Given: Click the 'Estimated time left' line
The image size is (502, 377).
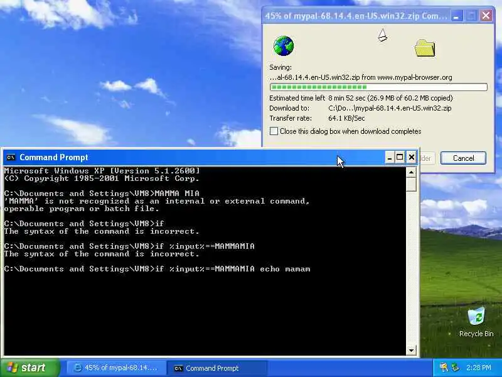Looking at the screenshot, I should point(361,98).
